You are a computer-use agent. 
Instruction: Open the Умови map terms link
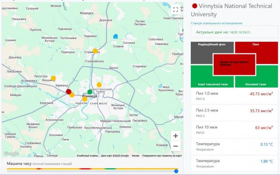pos(135,156)
